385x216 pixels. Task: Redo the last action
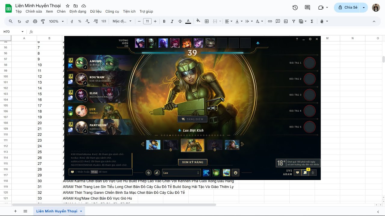click(x=27, y=21)
